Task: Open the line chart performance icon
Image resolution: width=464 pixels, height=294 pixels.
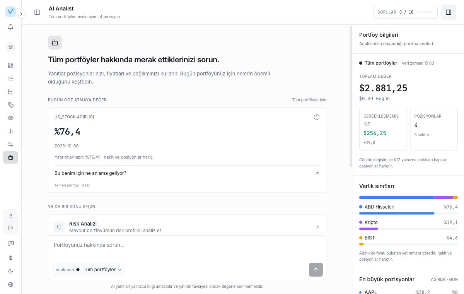Action: 10,92
